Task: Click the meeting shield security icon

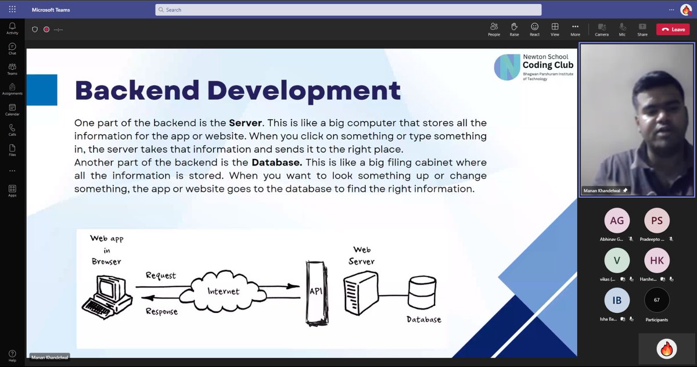Action: point(35,29)
